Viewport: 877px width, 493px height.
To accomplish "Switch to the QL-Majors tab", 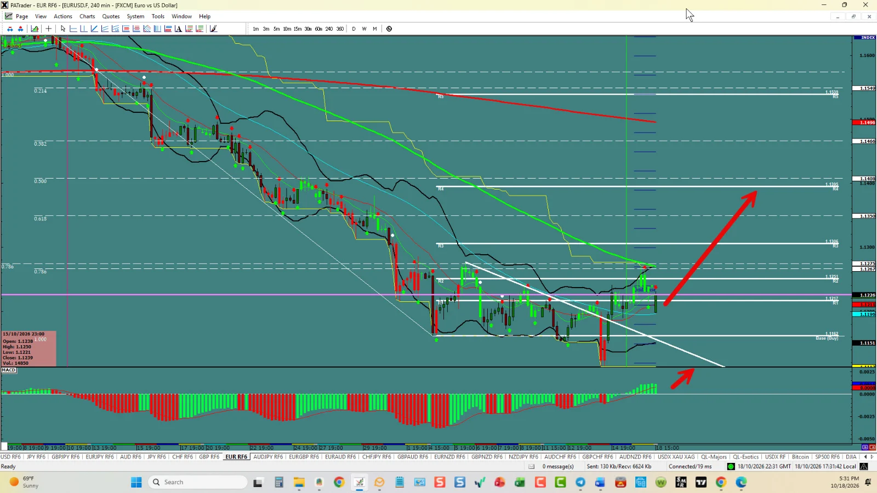I will tap(714, 457).
